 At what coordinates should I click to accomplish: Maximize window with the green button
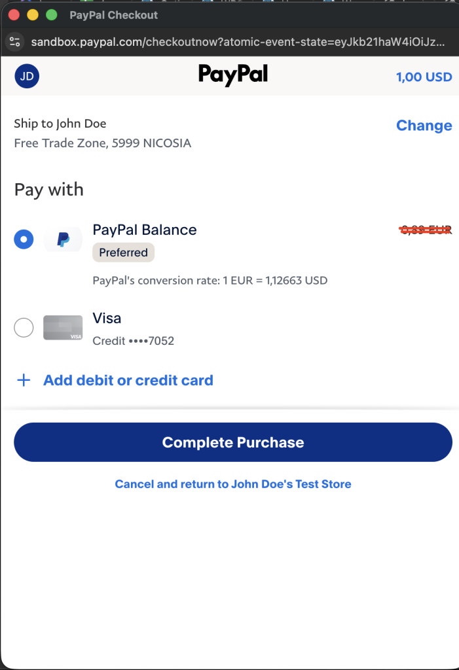point(51,14)
